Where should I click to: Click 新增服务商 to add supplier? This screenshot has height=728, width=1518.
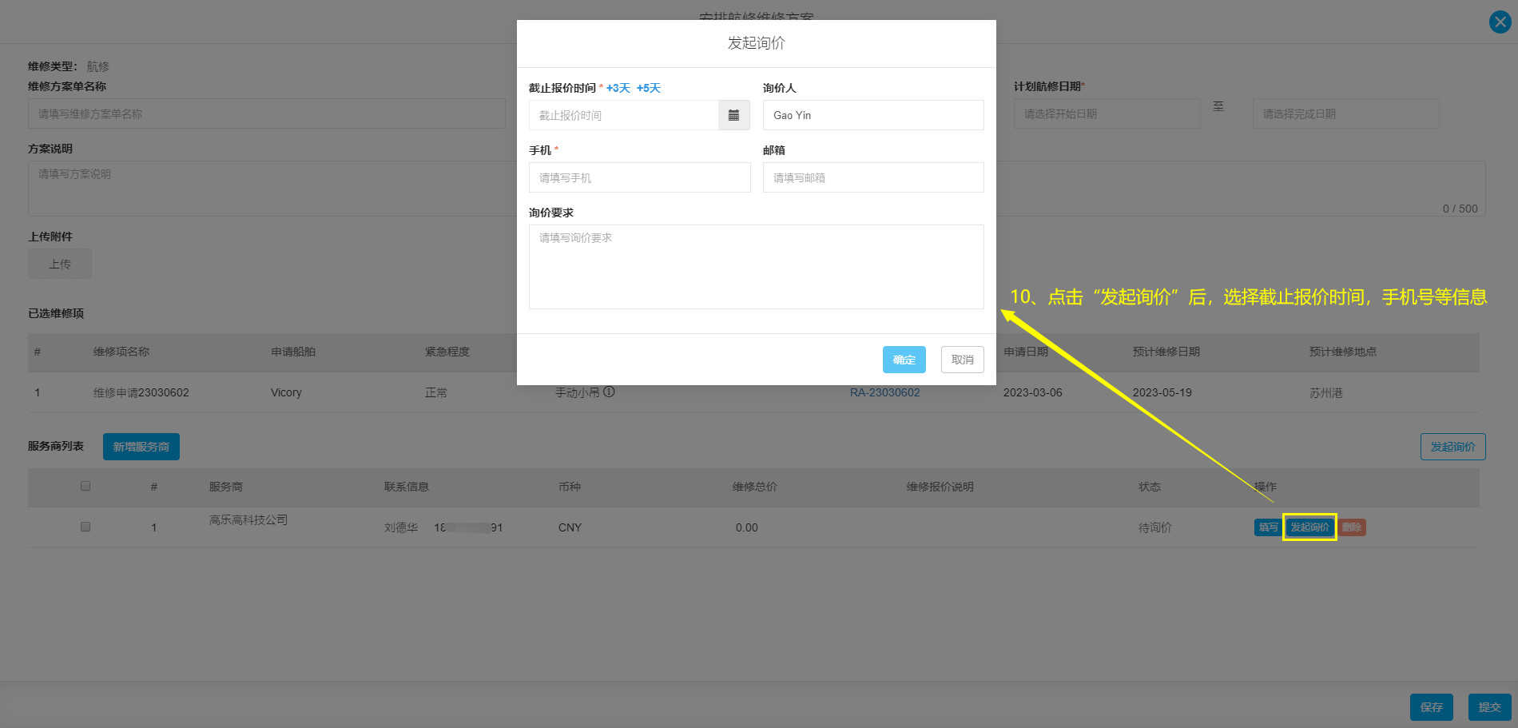tap(141, 447)
